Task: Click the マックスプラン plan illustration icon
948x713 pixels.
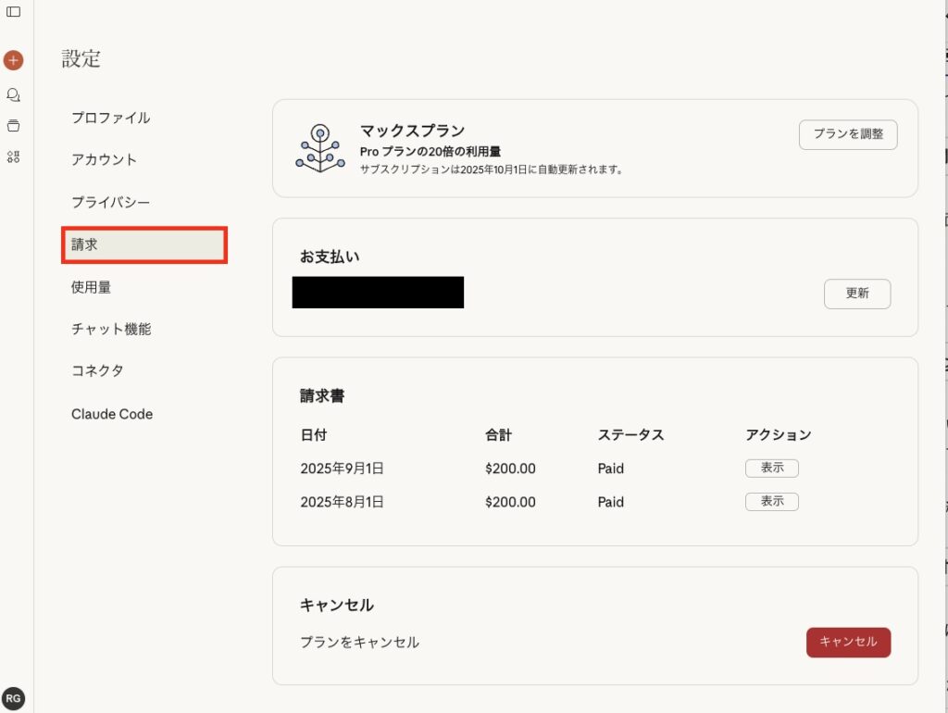Action: (319, 148)
